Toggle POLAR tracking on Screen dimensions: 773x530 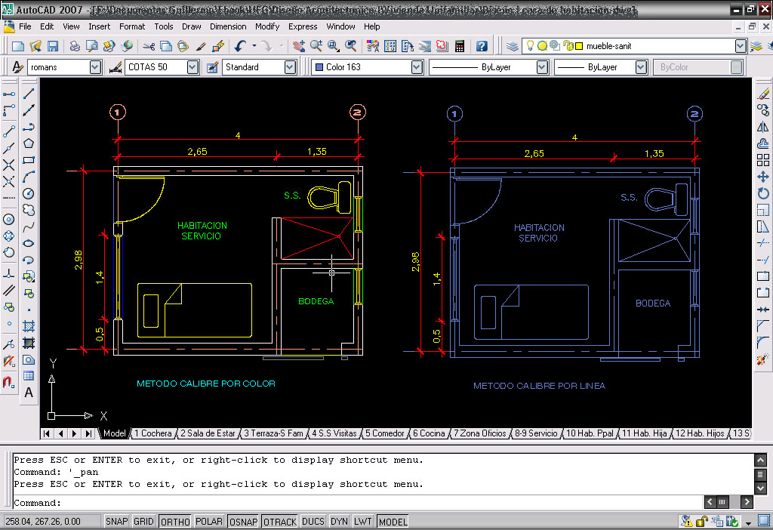[208, 521]
